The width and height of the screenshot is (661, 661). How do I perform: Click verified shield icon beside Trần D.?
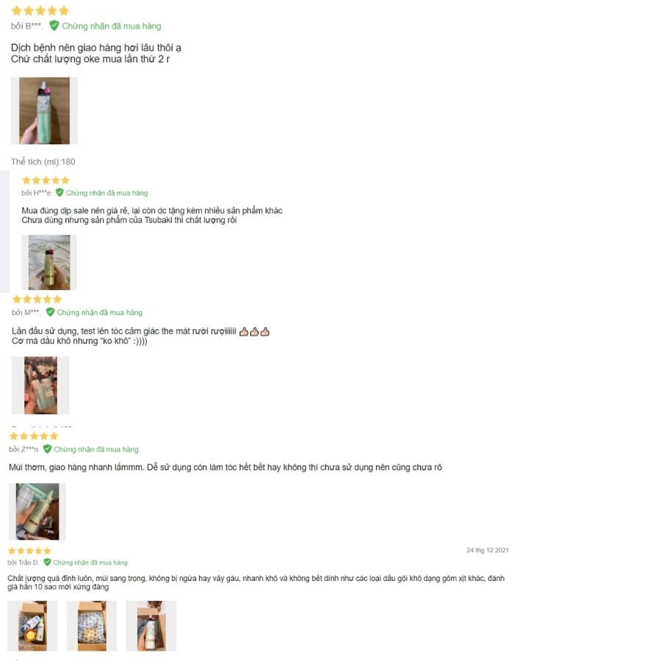[47, 563]
